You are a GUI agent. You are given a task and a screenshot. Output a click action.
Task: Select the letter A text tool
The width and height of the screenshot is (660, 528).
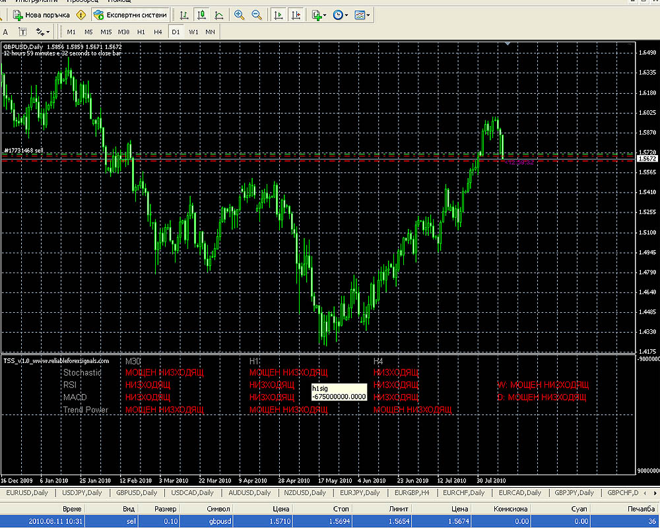coord(5,32)
